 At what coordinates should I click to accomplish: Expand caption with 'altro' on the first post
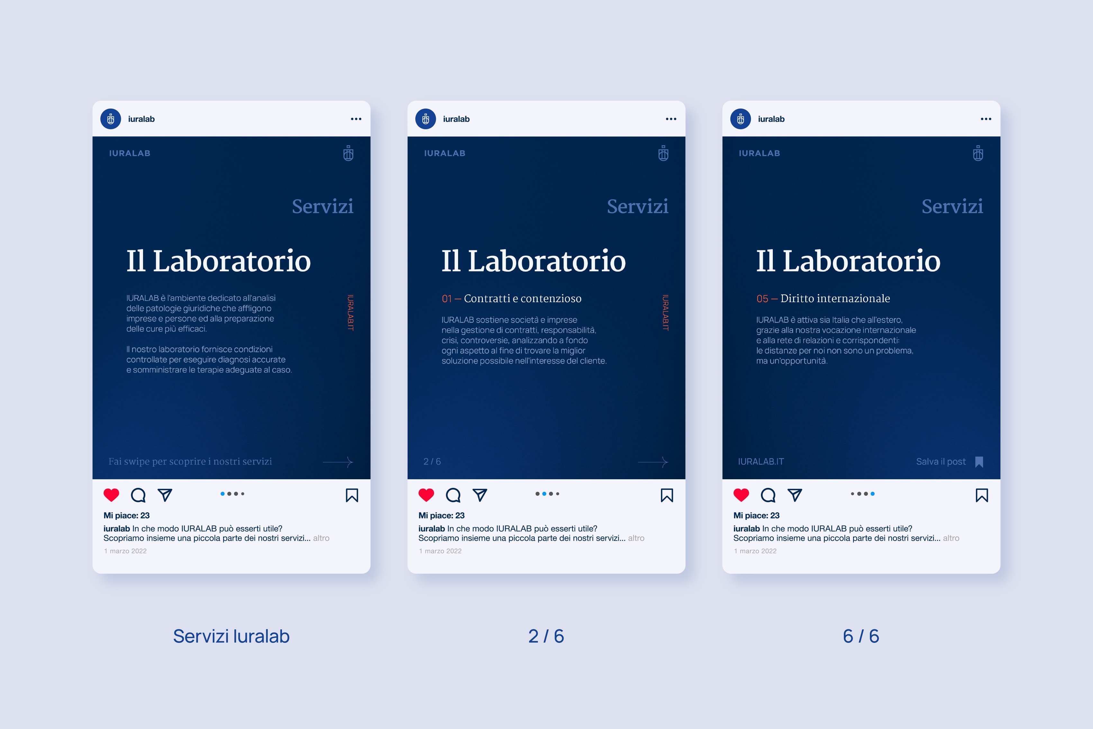click(x=321, y=538)
